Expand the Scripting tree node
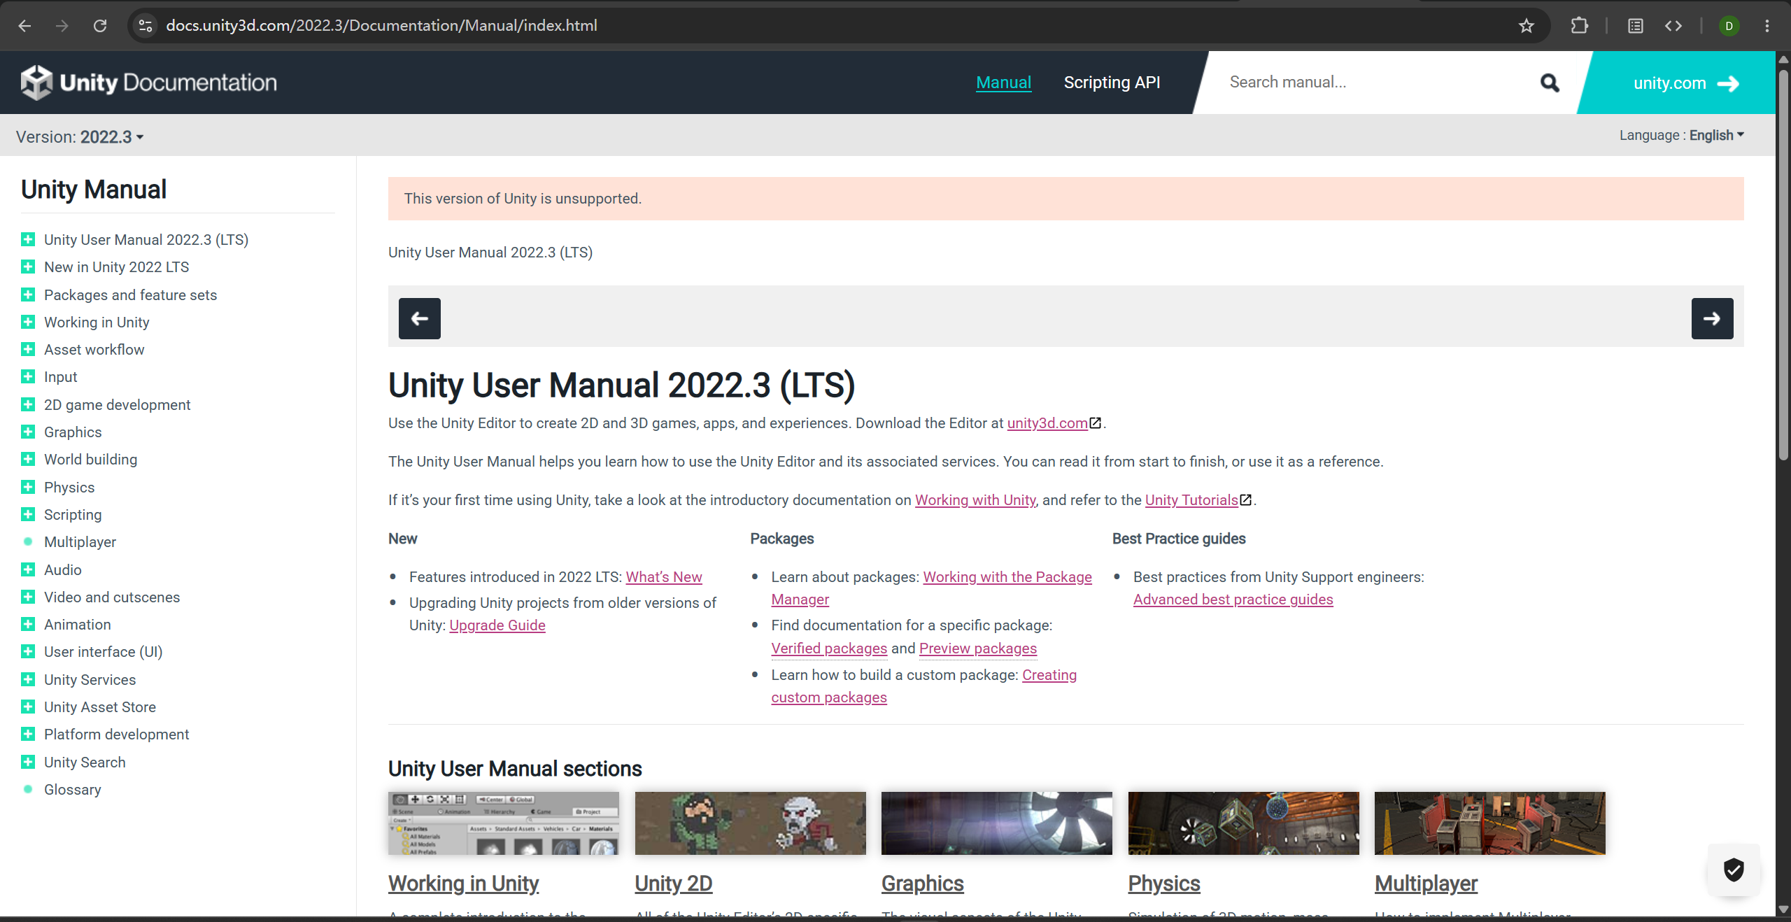This screenshot has width=1791, height=922. click(x=28, y=514)
